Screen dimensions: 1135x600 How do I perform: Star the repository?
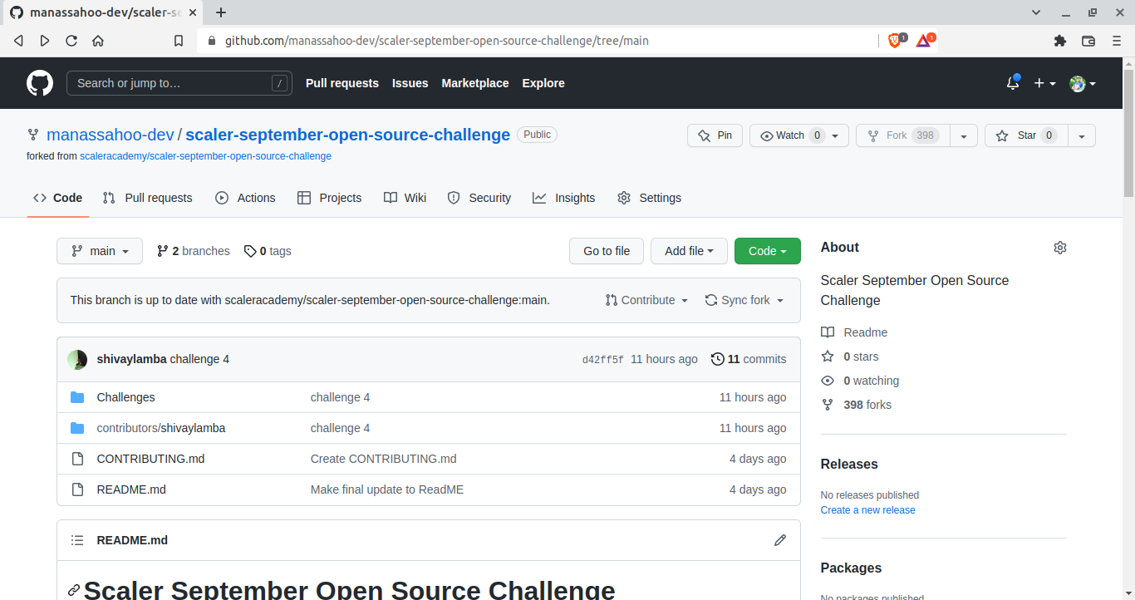1025,135
